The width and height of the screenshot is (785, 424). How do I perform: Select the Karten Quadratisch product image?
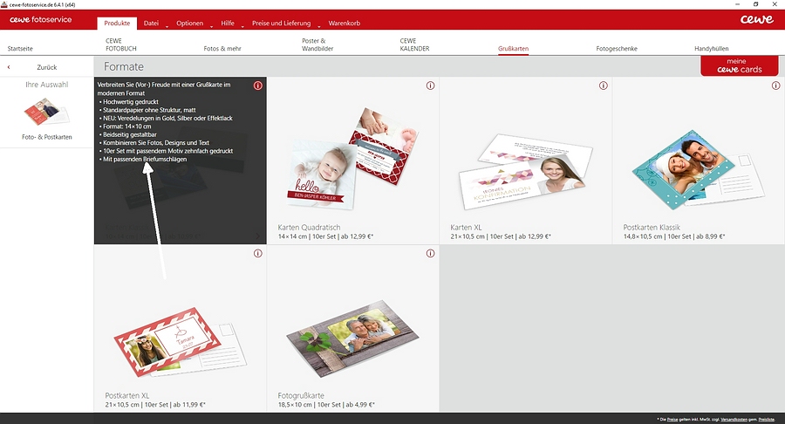point(353,158)
